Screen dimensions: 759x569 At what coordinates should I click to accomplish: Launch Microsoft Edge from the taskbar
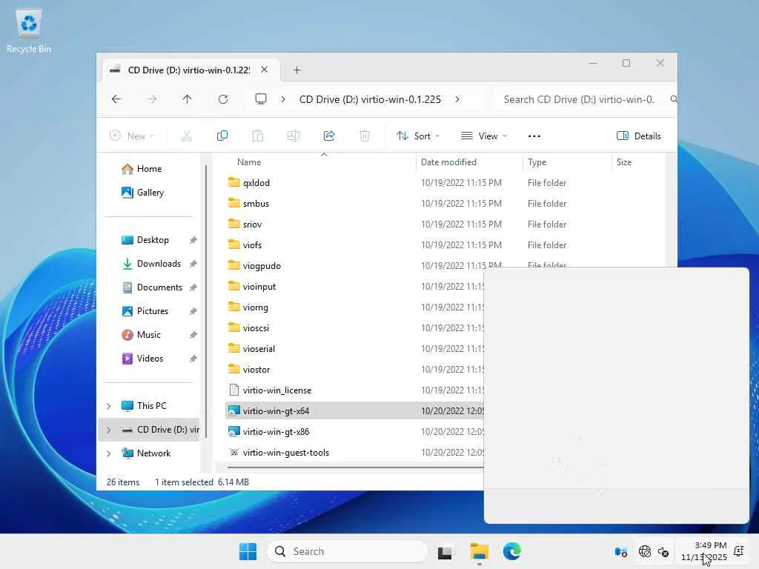[511, 551]
